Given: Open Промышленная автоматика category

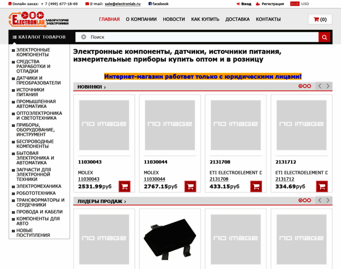Looking at the screenshot, I should tap(36, 104).
